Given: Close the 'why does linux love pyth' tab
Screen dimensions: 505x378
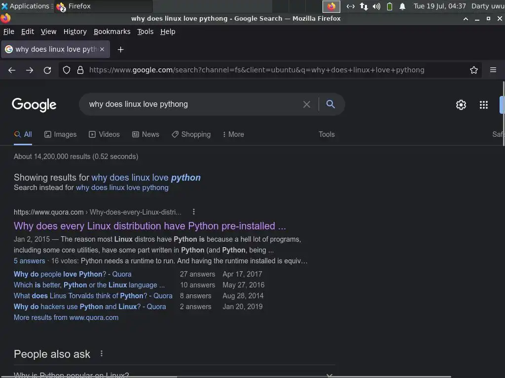Looking at the screenshot, I should click(x=102, y=49).
